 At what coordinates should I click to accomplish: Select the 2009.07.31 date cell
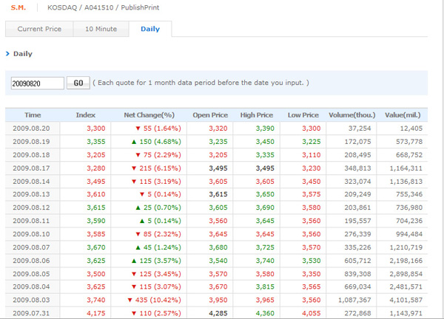pyautogui.click(x=31, y=313)
